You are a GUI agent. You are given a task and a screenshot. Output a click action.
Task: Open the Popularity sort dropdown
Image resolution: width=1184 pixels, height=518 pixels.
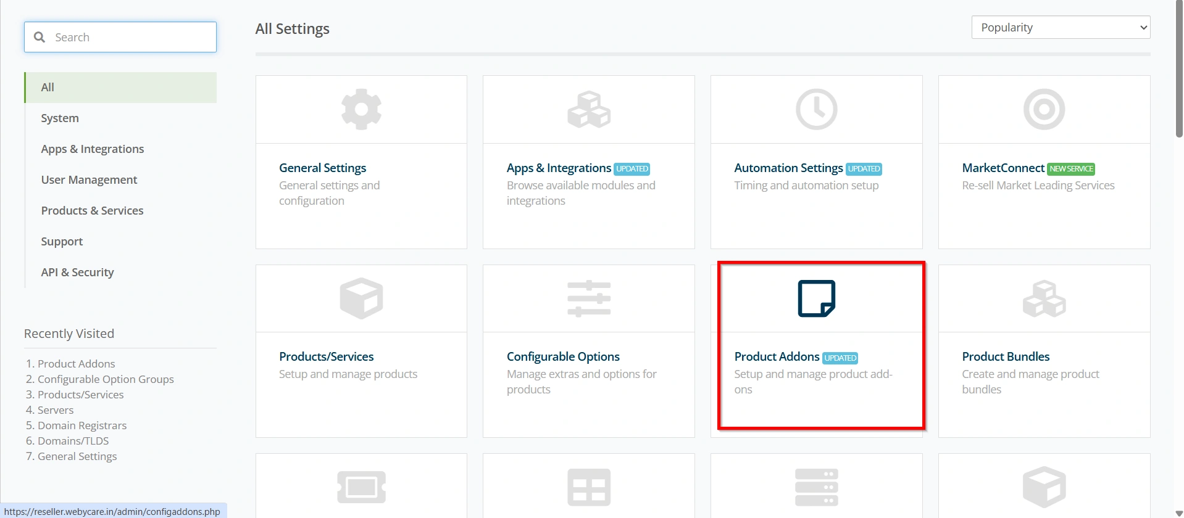(x=1061, y=27)
